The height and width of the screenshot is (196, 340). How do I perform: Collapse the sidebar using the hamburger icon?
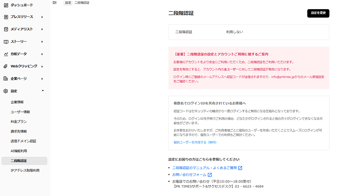point(54,2)
